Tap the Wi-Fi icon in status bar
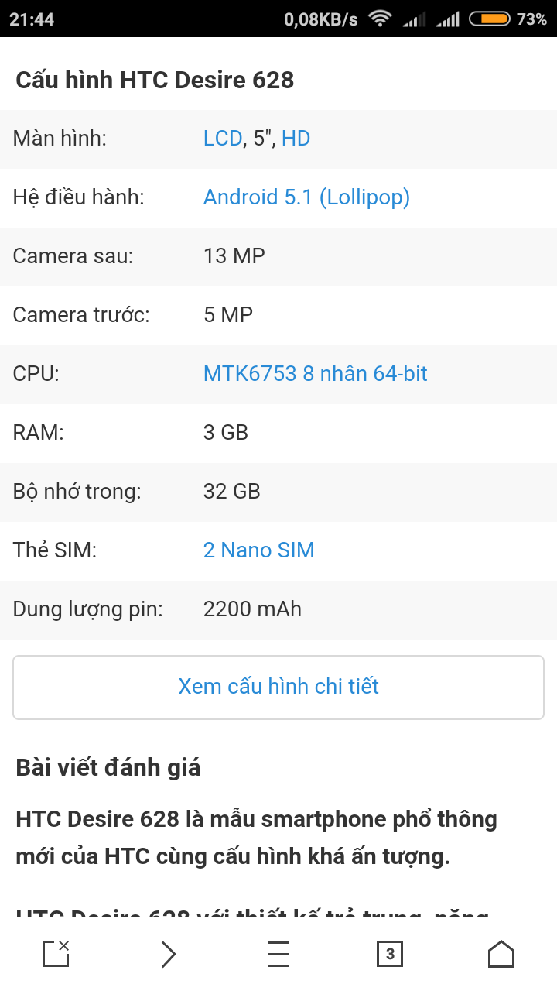 coord(380,19)
